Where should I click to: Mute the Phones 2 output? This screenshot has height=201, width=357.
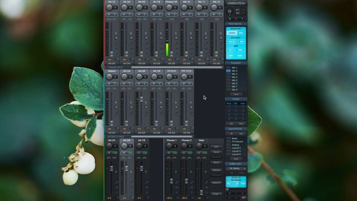tap(184, 152)
